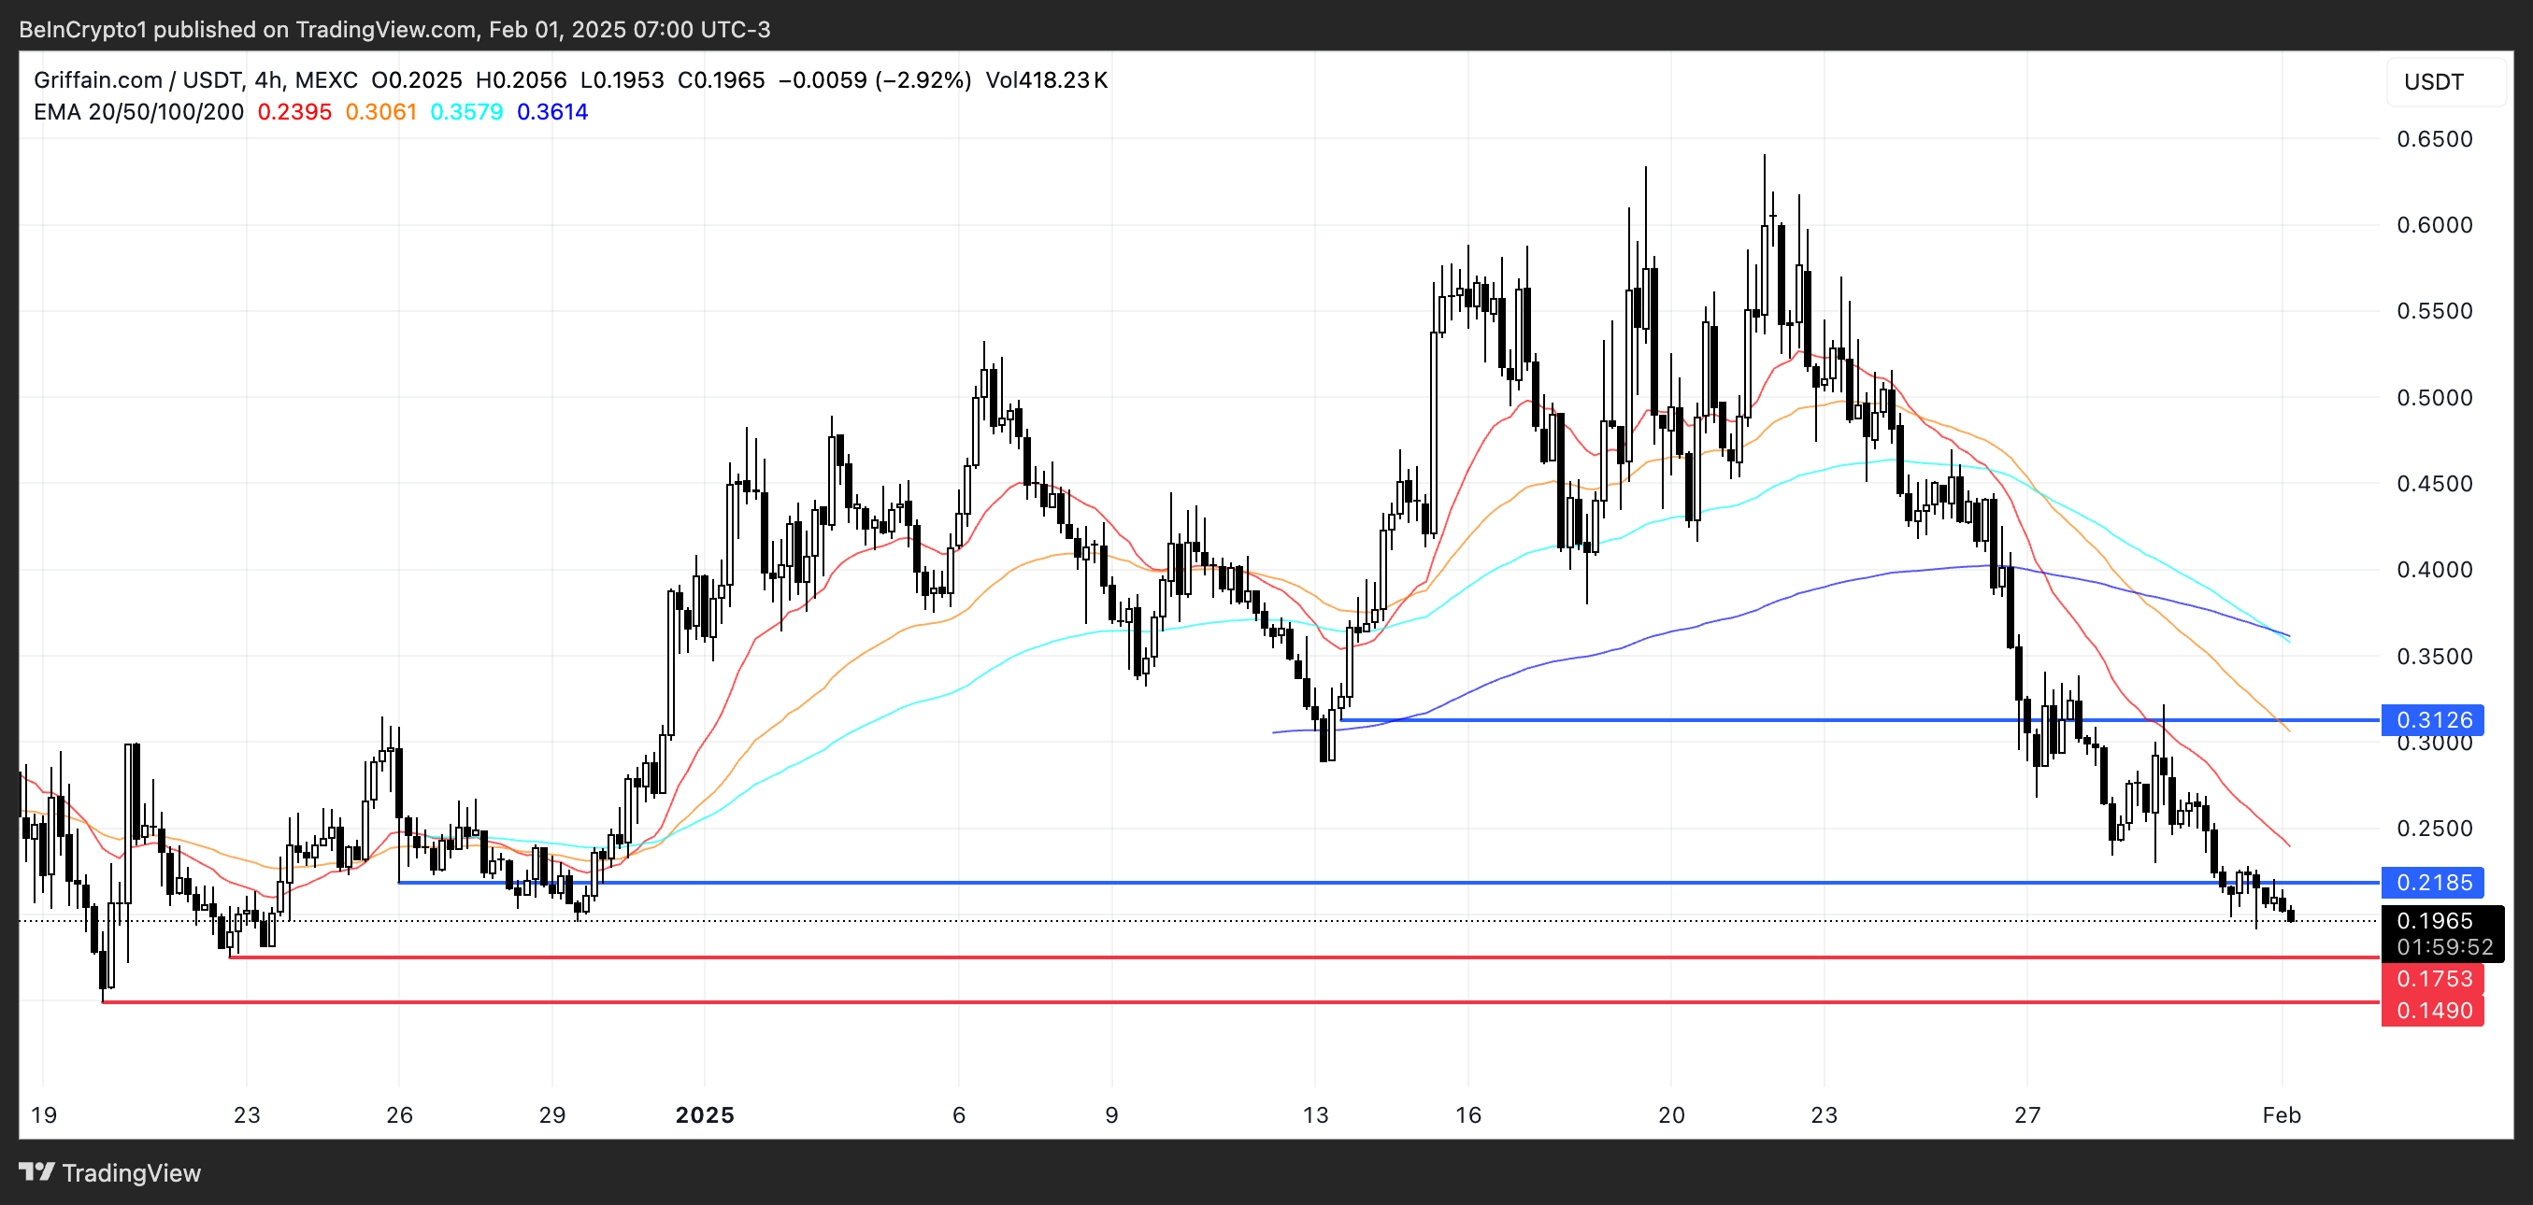
Task: Click the blue 0.2185 price label
Action: [2433, 882]
